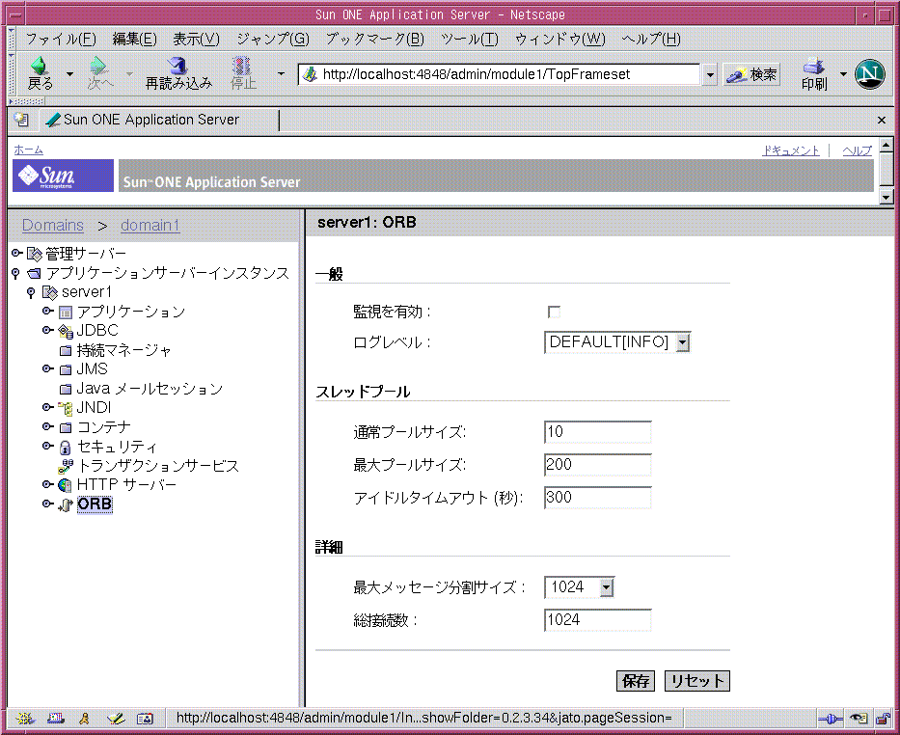This screenshot has height=735, width=900.
Task: Follow the domain1 breadcrumb link
Action: point(150,226)
